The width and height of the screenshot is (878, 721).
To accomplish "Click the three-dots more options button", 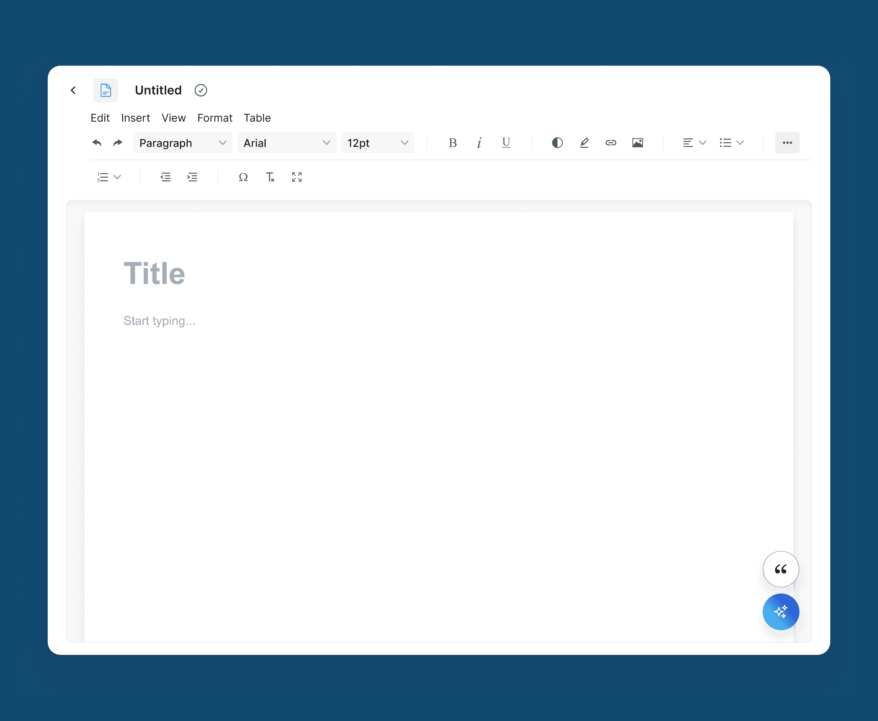I will click(787, 143).
